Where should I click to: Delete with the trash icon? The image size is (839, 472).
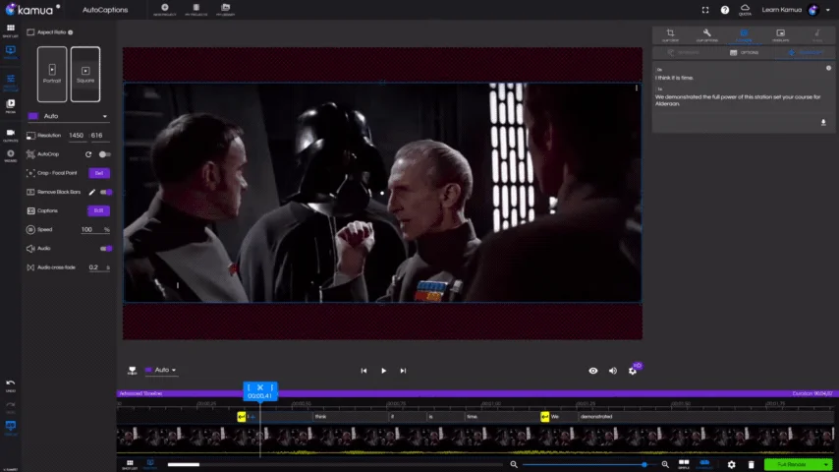752,464
